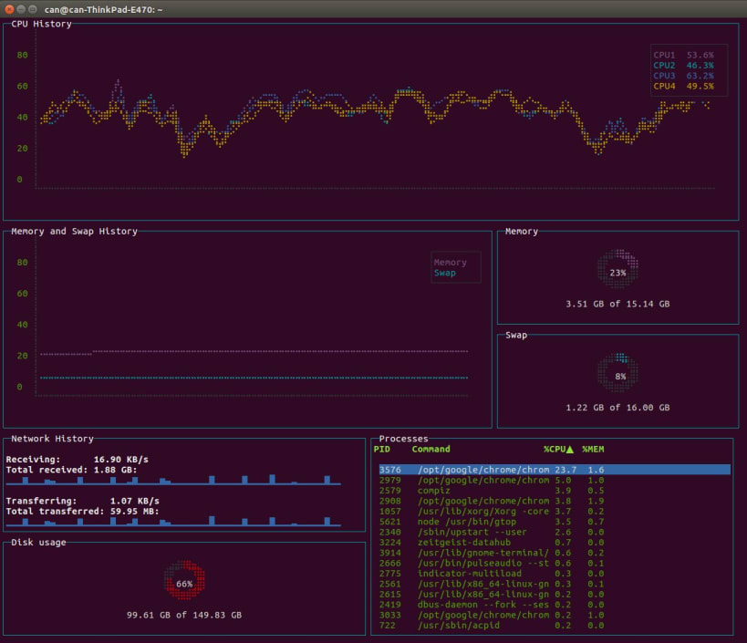Sort processes by the %MEM column header
This screenshot has width=747, height=643.
(x=595, y=450)
